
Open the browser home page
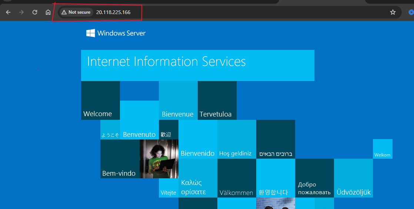click(48, 12)
